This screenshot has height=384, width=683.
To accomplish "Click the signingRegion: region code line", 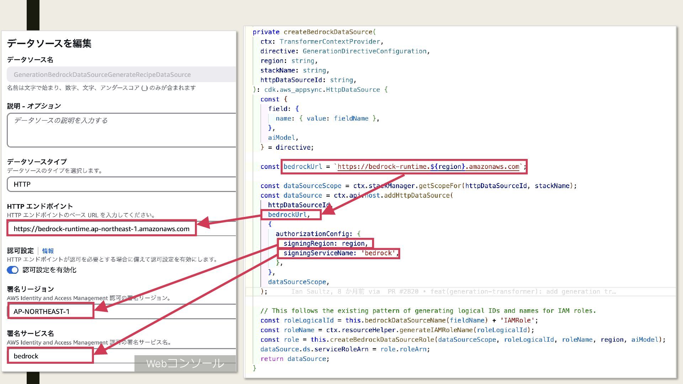I will (x=325, y=244).
